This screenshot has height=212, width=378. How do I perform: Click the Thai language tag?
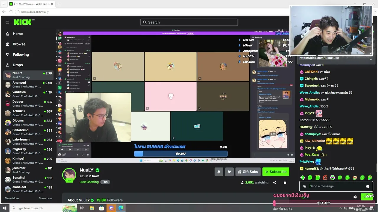105,182
